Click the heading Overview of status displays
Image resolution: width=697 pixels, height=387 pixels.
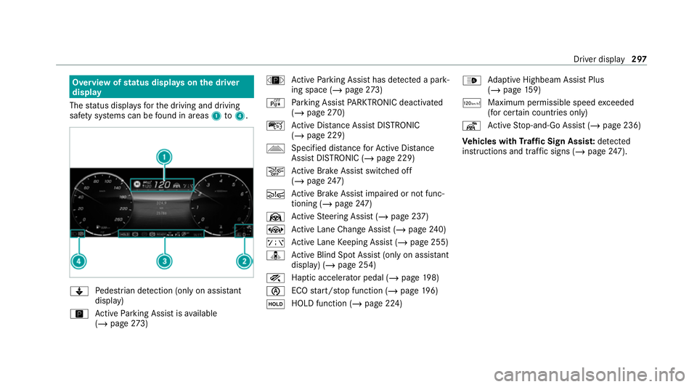click(x=161, y=87)
